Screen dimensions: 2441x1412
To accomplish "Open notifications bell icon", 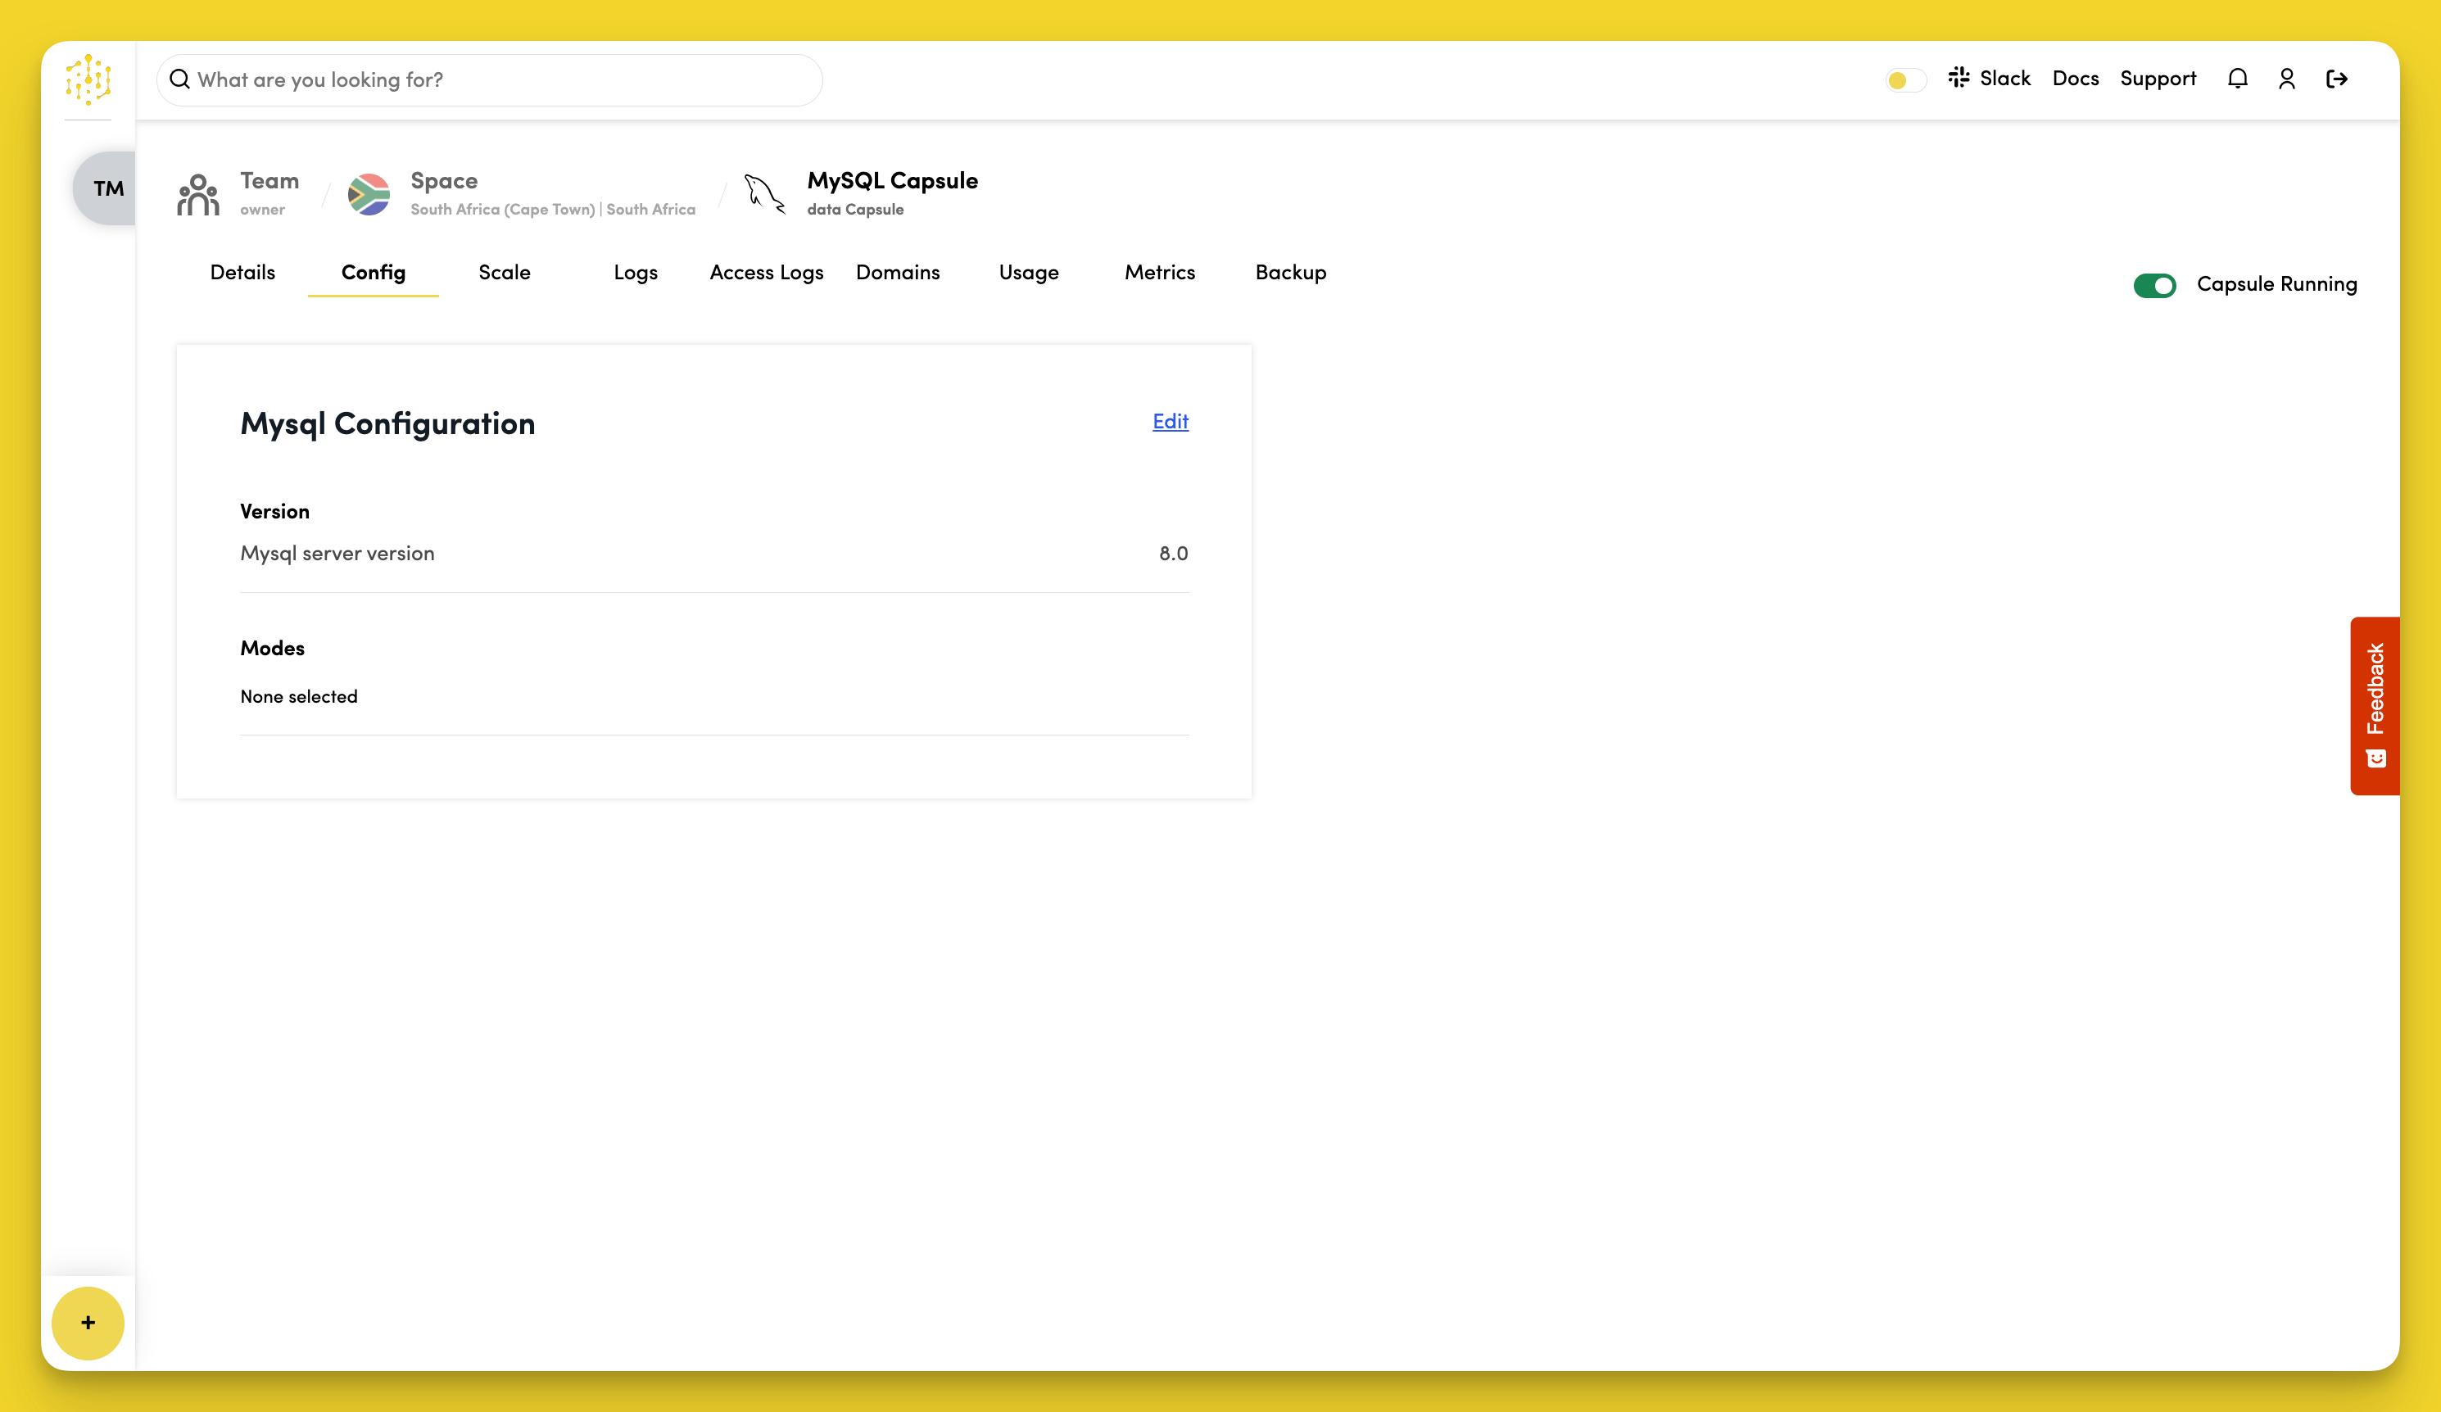I will tap(2236, 79).
